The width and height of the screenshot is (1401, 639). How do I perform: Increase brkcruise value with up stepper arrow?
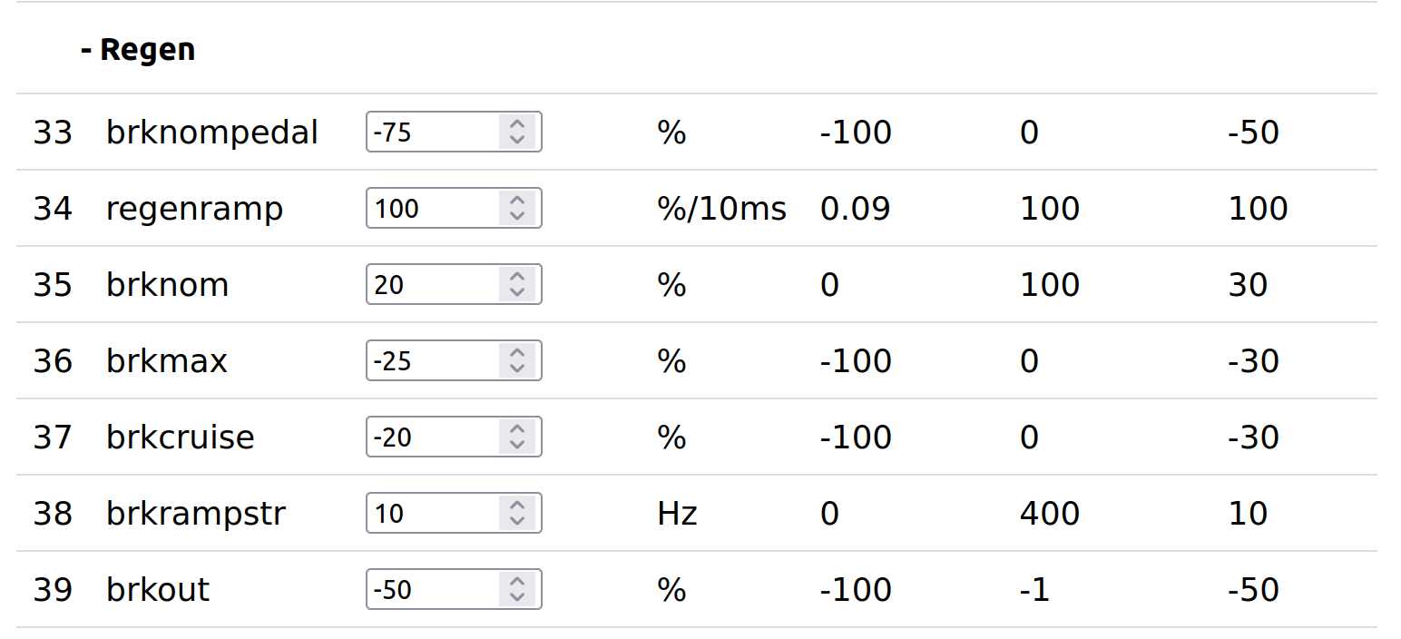tap(517, 430)
